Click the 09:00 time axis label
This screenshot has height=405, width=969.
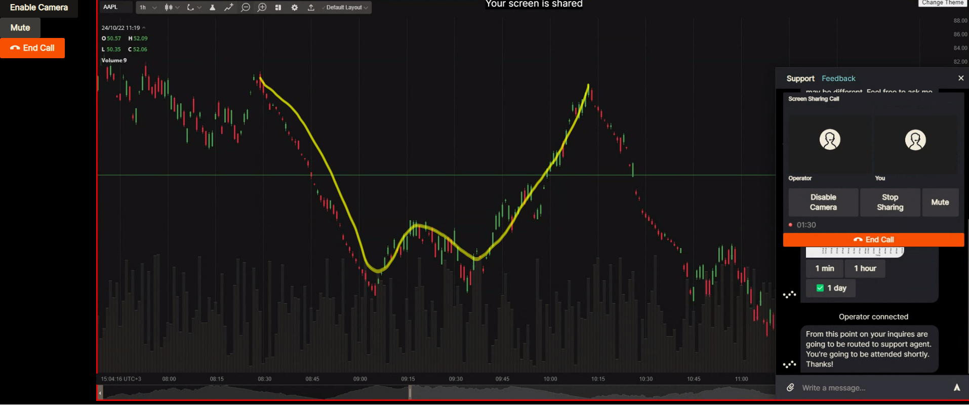tap(360, 379)
